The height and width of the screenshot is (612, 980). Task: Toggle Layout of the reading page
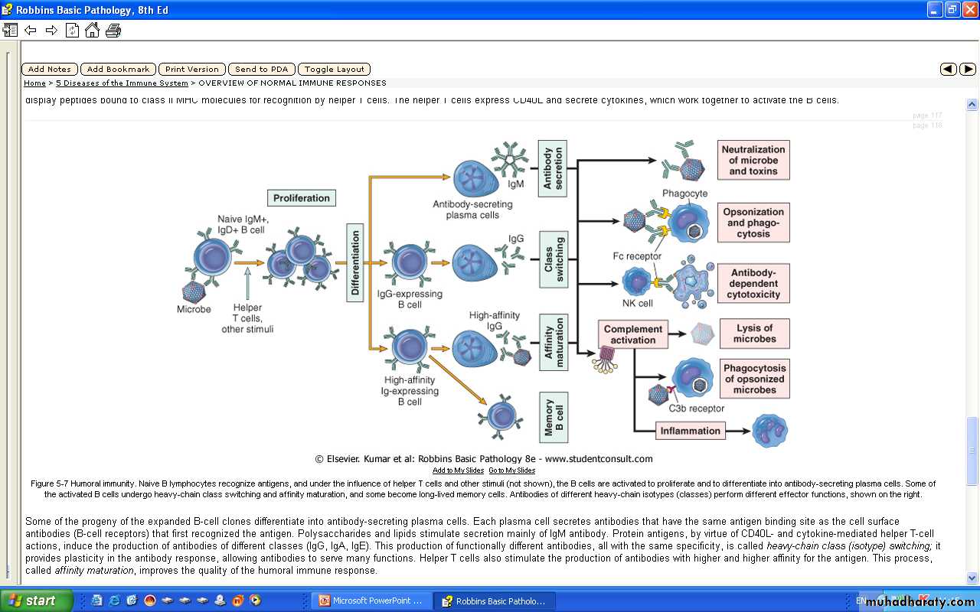point(334,69)
